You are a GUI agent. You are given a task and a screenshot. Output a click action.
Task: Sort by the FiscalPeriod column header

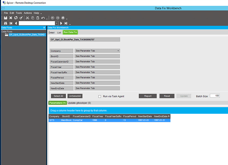click(130, 116)
